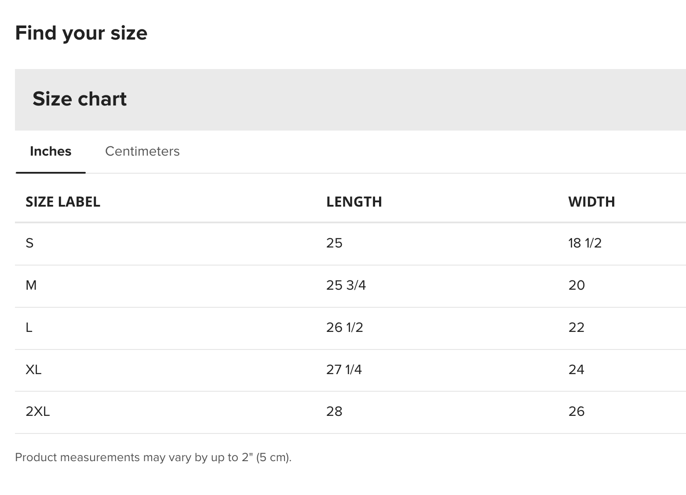Screen dimensions: 686x495
Task: Select the 2XL size row label
Action: tap(38, 411)
